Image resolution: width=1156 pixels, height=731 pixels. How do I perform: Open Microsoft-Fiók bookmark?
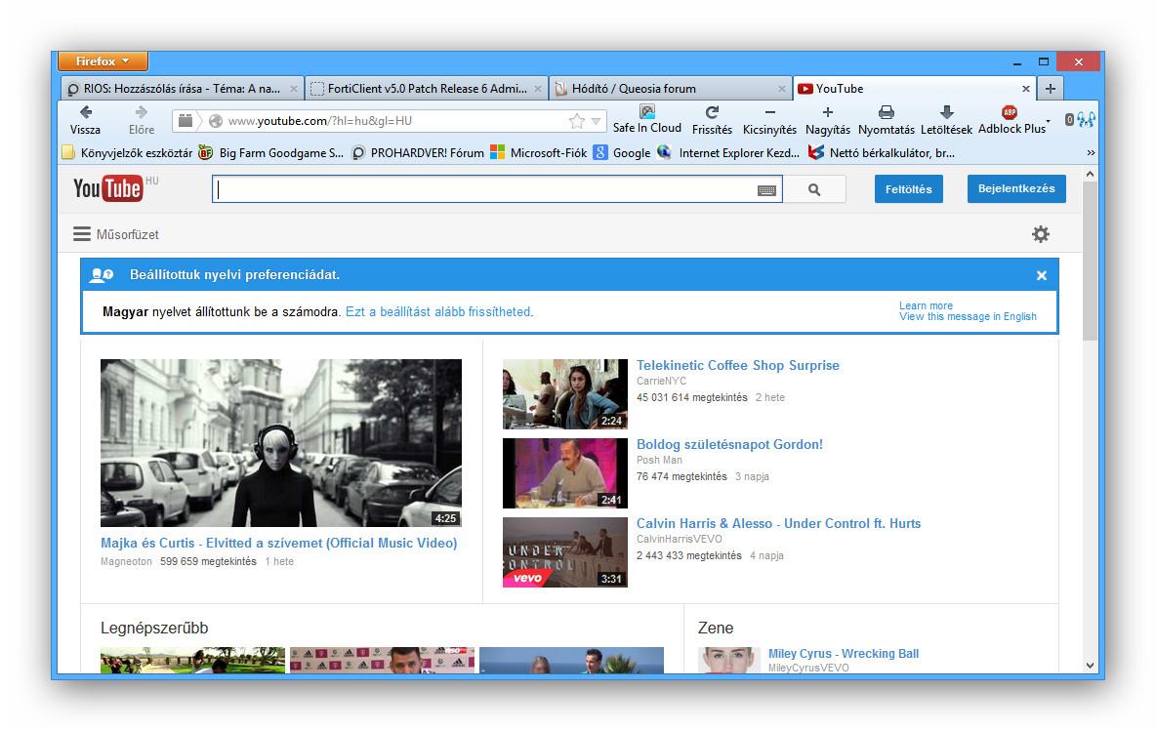[x=538, y=152]
